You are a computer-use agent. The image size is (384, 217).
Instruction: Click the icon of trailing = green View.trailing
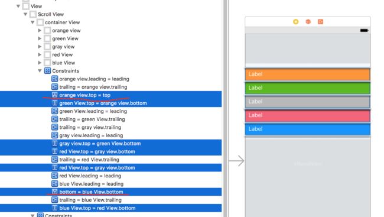click(54, 119)
